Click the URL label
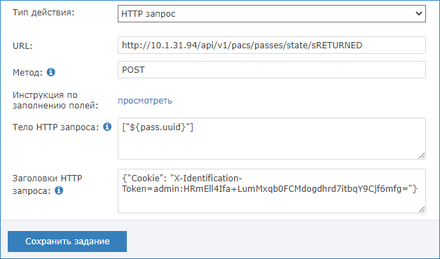The image size is (440, 259). 22,46
